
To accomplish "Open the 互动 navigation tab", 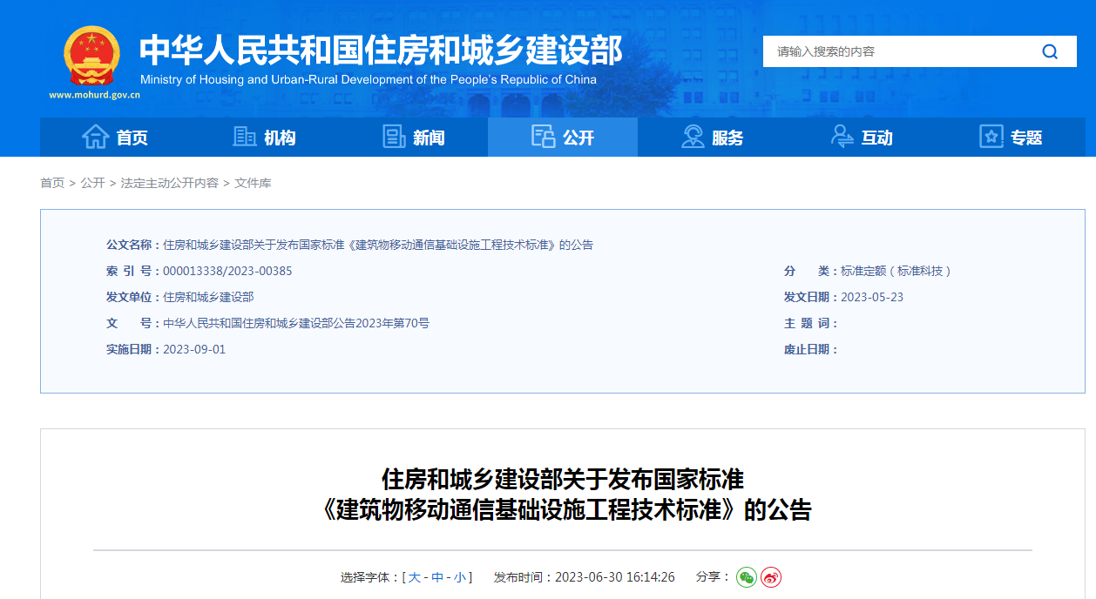I will coord(862,137).
